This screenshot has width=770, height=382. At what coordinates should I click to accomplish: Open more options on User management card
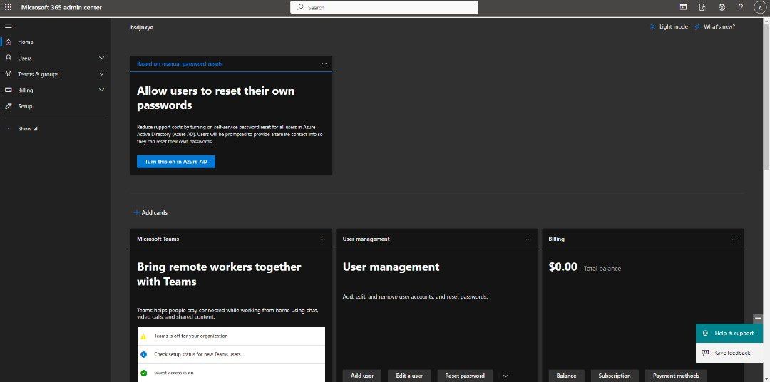point(528,239)
